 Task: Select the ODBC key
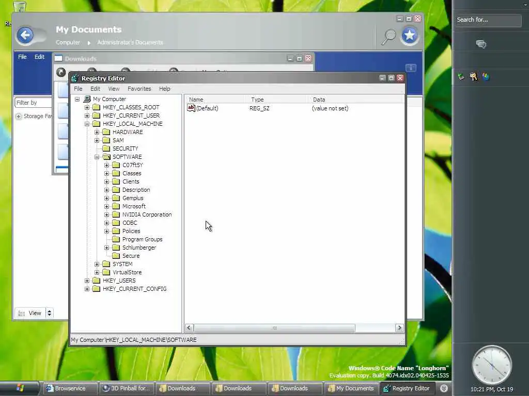[x=130, y=223]
